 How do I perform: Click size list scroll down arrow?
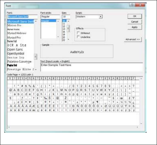pyautogui.click(x=68, y=39)
